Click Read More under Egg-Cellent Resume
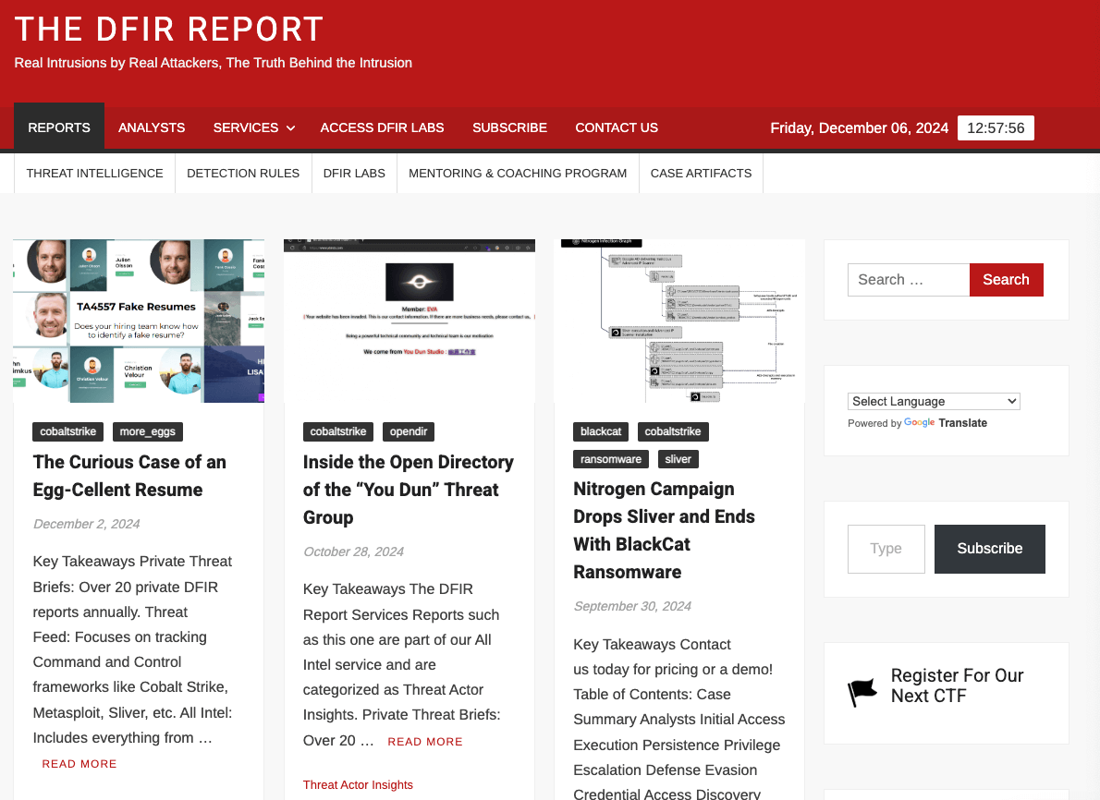This screenshot has height=800, width=1100. 79,764
